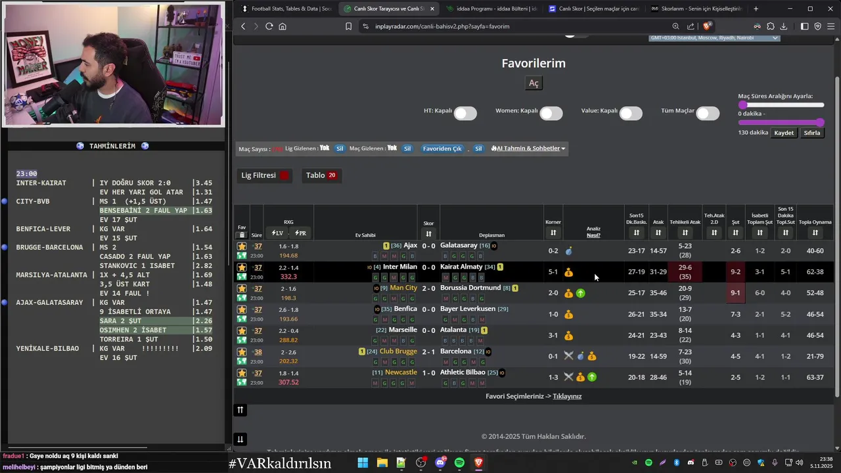Image resolution: width=841 pixels, height=473 pixels.
Task: Sort table by Şut column
Action: (735, 233)
